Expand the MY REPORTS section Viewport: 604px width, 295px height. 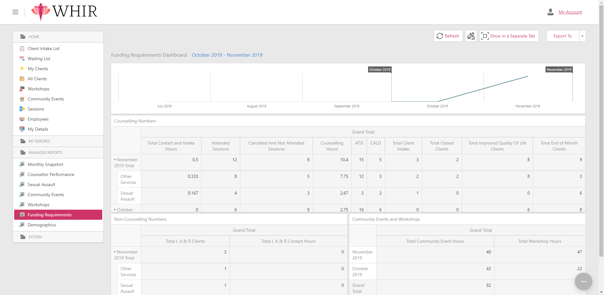pos(58,141)
